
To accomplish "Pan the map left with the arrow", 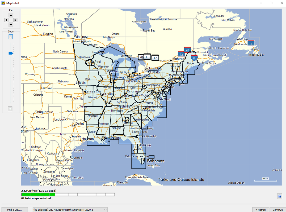I will pyautogui.click(x=6, y=20).
